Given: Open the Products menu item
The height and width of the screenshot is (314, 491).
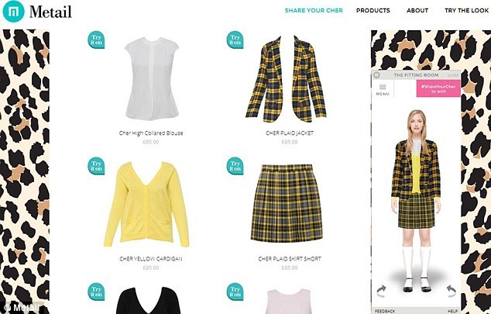Looking at the screenshot, I should (x=373, y=10).
